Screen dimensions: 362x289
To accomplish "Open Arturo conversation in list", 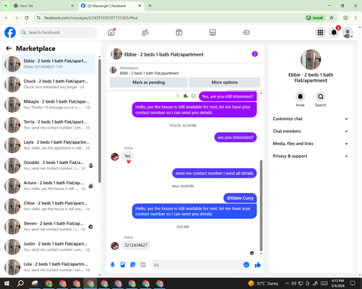I will click(49, 186).
